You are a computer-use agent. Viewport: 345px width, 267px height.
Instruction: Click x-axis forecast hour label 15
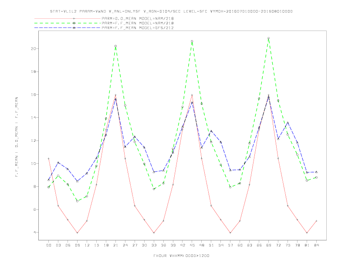(96, 245)
